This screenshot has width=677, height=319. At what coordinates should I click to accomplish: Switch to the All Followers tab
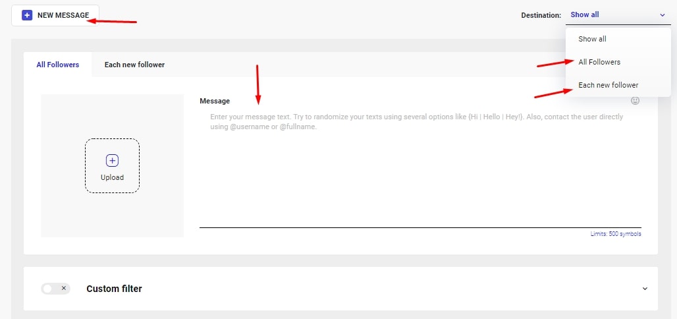pos(58,65)
